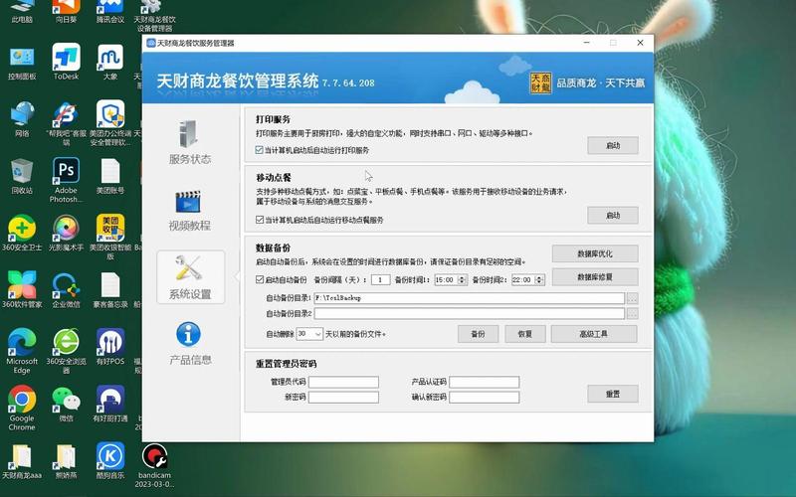This screenshot has width=796, height=497.
Task: Open 光影魔术手 desktop icon
Action: 66,233
